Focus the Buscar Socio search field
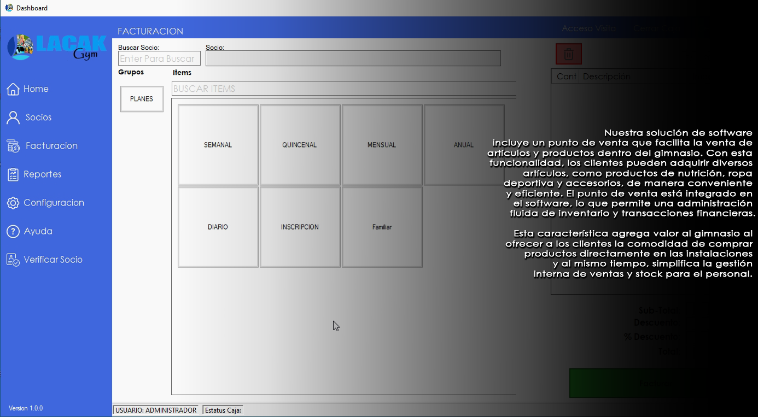The height and width of the screenshot is (417, 758). [159, 58]
